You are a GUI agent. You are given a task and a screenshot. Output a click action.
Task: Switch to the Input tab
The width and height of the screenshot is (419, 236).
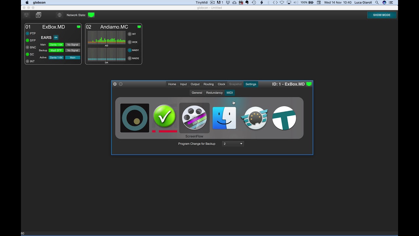[x=183, y=84]
